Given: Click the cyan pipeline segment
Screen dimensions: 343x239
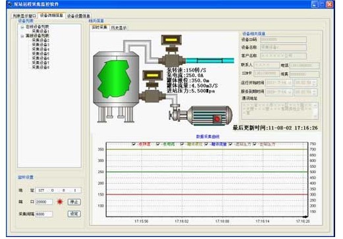Looking at the screenshot, I should (x=210, y=61).
